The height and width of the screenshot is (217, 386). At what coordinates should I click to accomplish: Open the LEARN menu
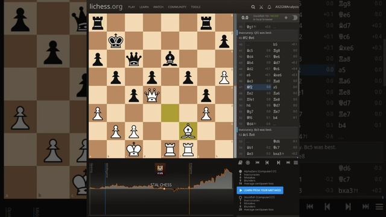pos(144,7)
